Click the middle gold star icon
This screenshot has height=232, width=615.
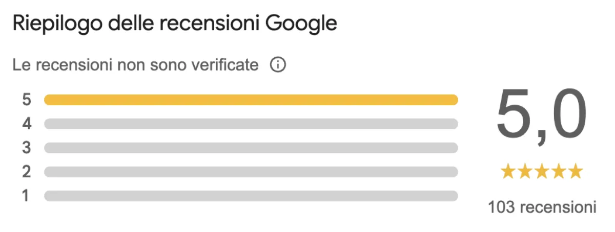pyautogui.click(x=542, y=172)
